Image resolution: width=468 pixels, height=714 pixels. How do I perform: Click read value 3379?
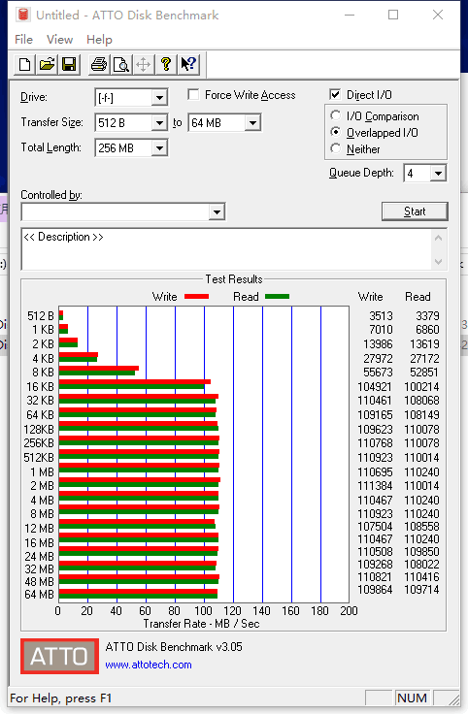pyautogui.click(x=427, y=315)
